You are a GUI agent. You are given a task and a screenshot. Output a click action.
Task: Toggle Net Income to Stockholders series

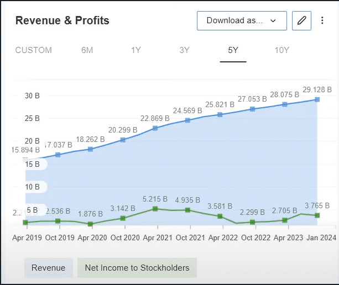(x=137, y=268)
